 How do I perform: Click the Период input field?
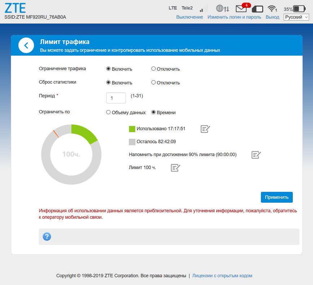116,98
